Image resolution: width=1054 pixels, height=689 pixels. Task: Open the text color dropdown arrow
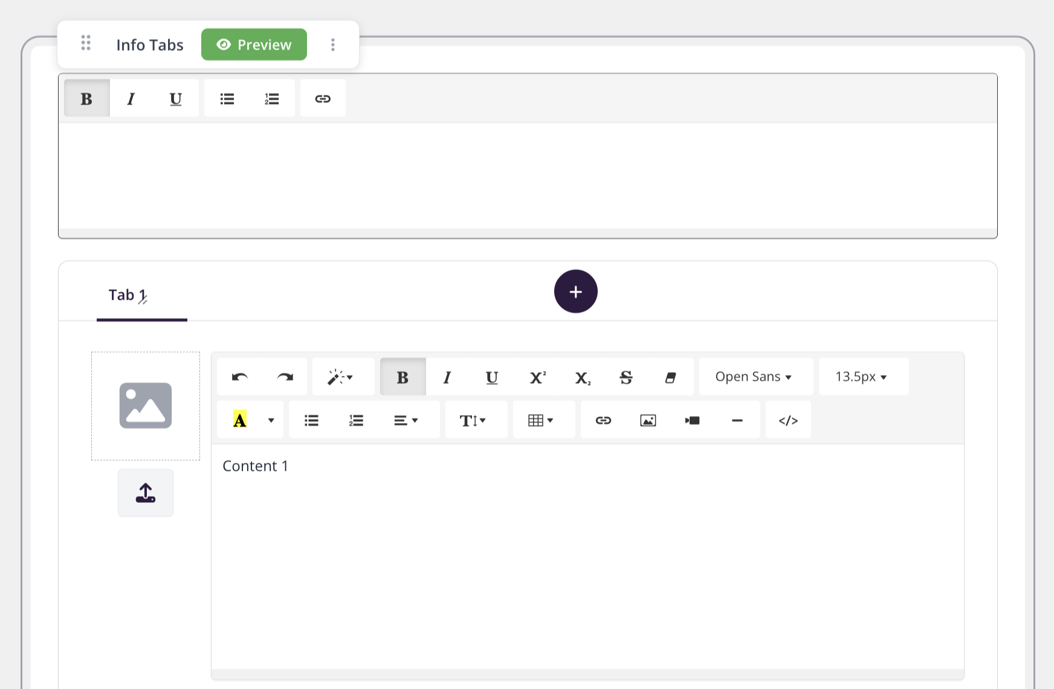click(271, 420)
